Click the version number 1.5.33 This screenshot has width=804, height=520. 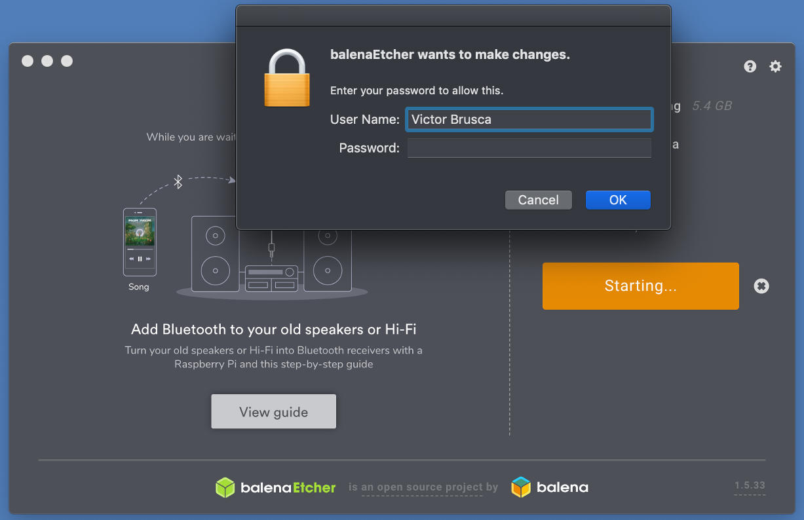pyautogui.click(x=750, y=486)
